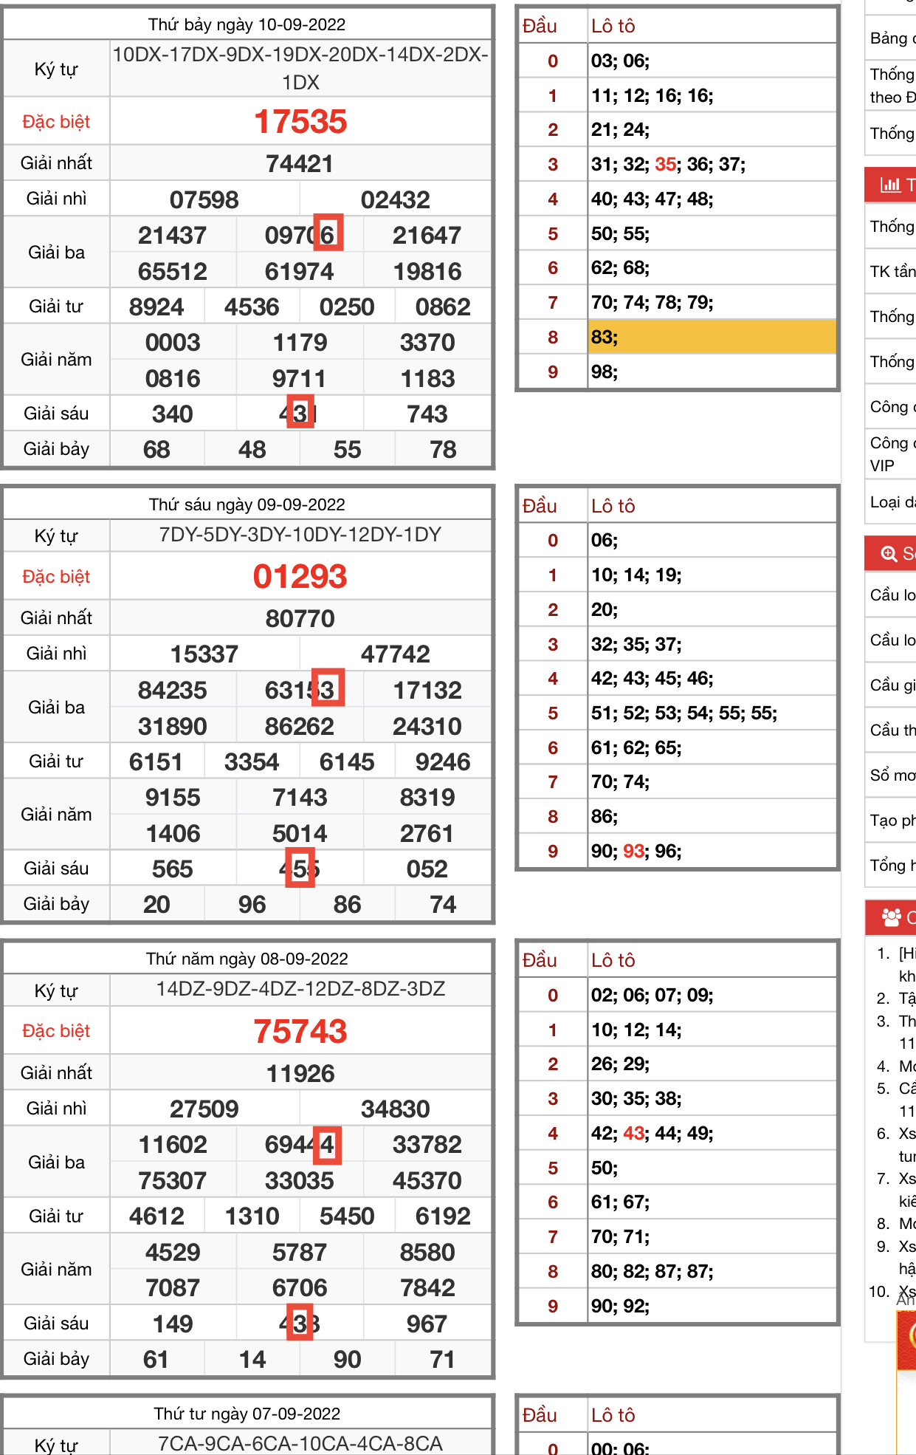Click the date header 'Thứ năm ngày 08-09-2022'
This screenshot has width=916, height=1455.
[x=247, y=959]
